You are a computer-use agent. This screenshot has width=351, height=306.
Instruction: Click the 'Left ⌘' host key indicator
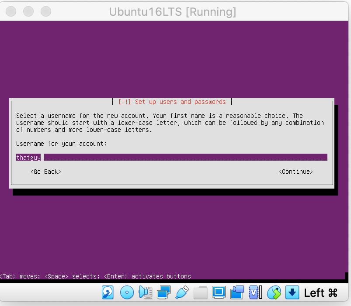coord(321,292)
